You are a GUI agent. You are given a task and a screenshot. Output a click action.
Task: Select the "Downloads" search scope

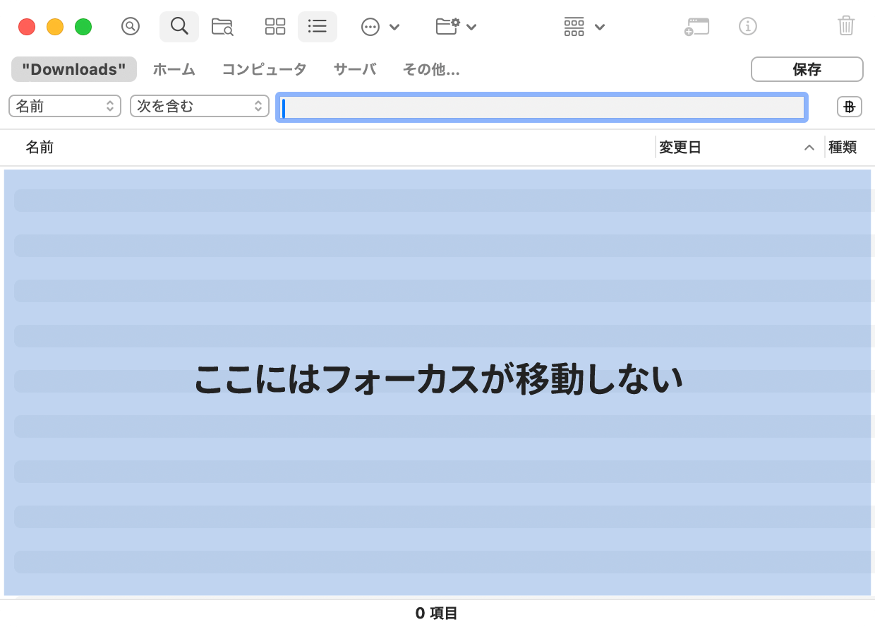(74, 69)
